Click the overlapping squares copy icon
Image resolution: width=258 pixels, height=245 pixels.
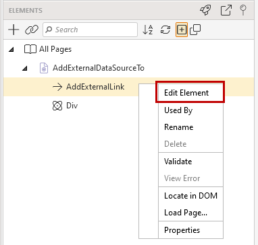pos(195,30)
